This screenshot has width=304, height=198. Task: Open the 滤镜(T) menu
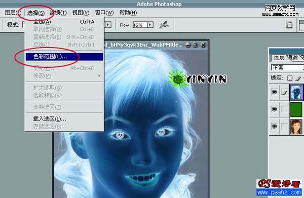(x=58, y=13)
